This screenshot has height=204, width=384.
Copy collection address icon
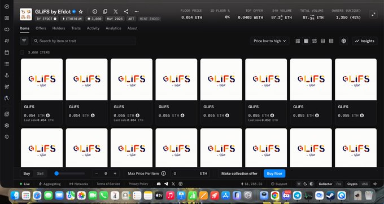(105, 11)
